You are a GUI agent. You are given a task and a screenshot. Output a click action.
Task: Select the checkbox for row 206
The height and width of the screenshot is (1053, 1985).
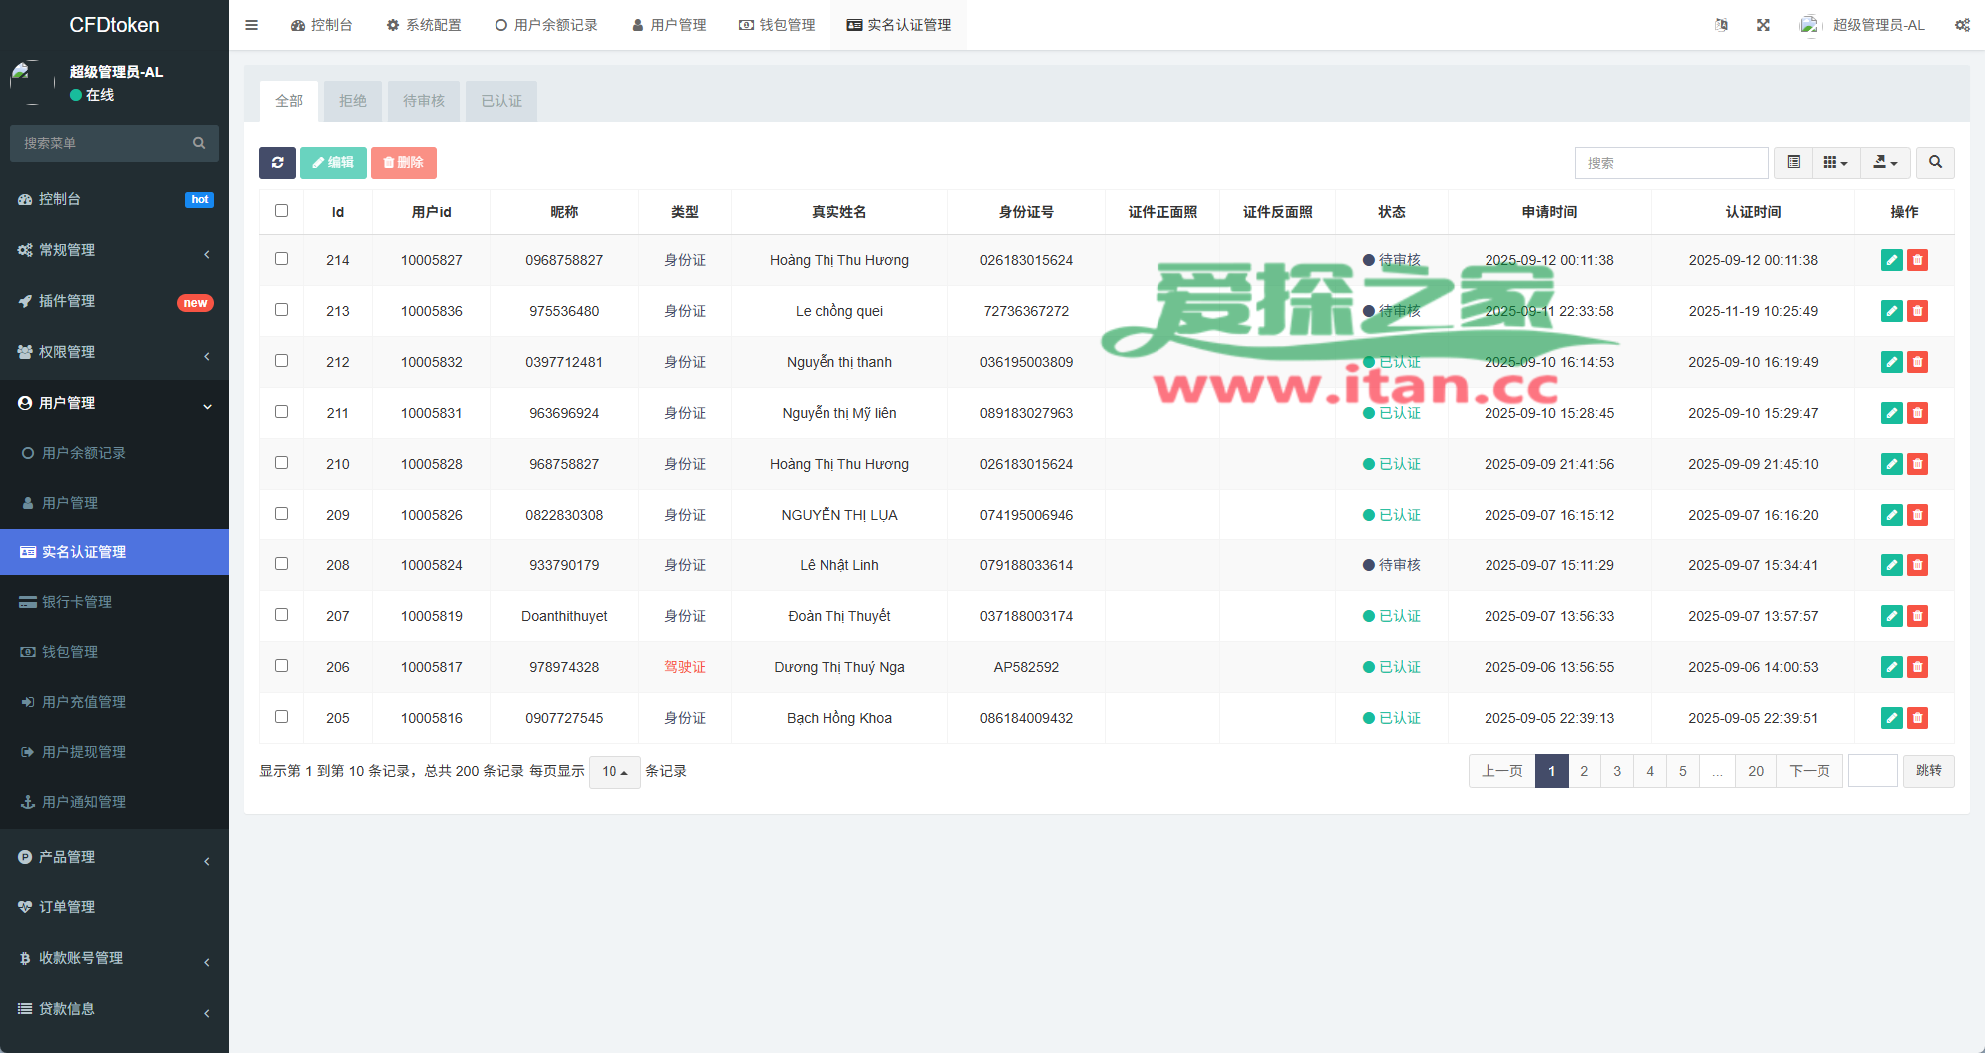click(x=281, y=666)
